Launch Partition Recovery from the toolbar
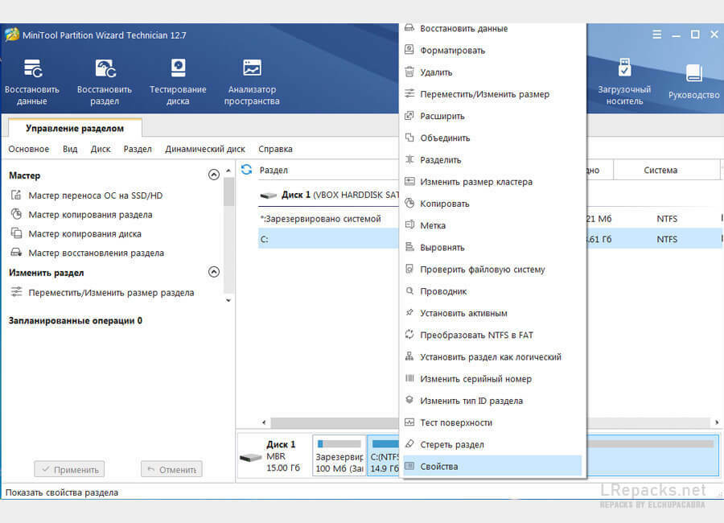Viewport: 724px width, 523px height. pos(105,82)
